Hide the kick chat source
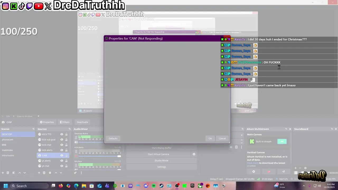This screenshot has height=190, width=338. pyautogui.click(x=62, y=145)
